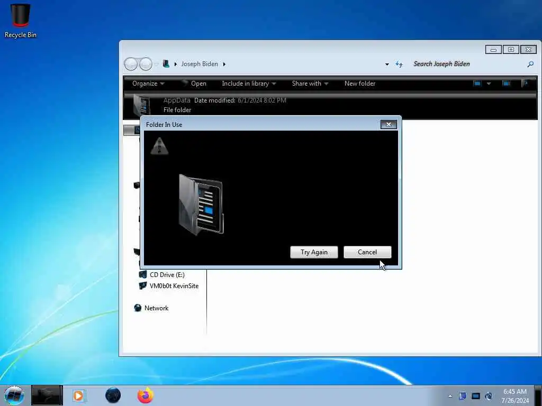This screenshot has width=542, height=406.
Task: Expand the arrow before Joseph Biden in path
Action: (x=176, y=64)
